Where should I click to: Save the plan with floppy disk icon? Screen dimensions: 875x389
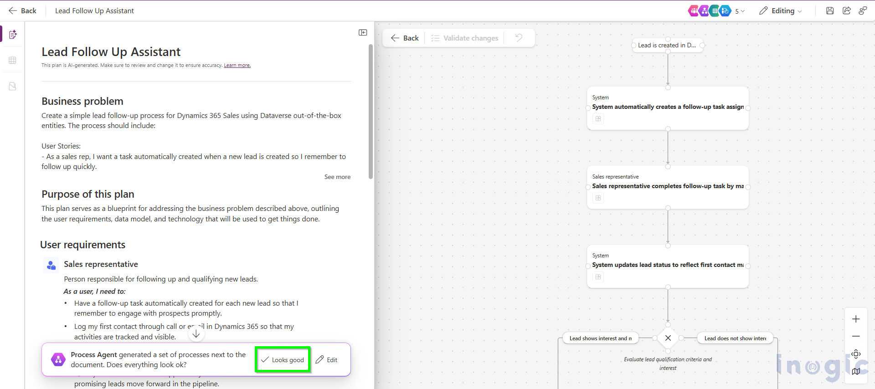coord(830,10)
